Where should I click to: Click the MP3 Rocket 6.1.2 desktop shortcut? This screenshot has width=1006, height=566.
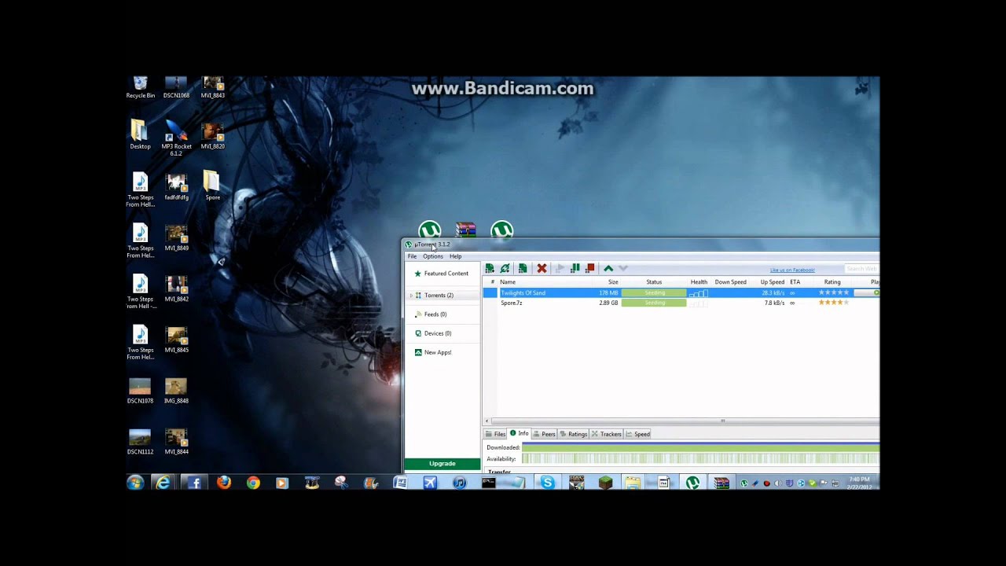click(x=176, y=138)
